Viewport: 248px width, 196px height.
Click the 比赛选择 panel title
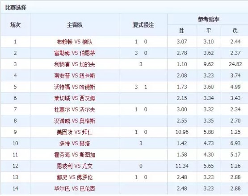[x=16, y=8]
